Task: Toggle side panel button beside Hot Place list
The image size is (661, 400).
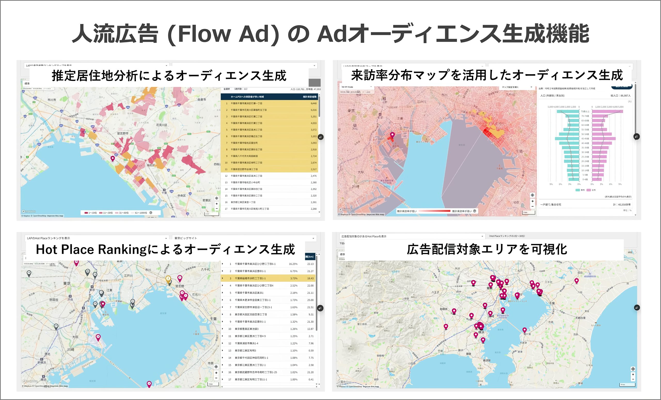Action: coord(320,308)
